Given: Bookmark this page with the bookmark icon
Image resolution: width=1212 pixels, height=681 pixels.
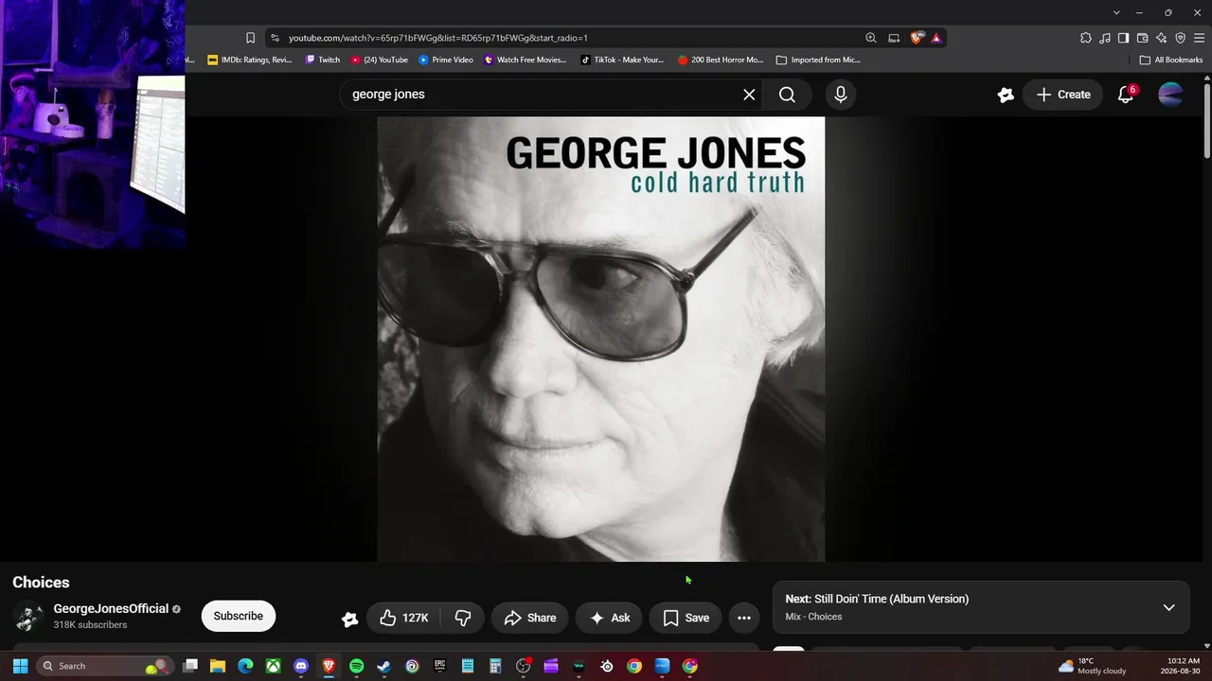Looking at the screenshot, I should click(x=250, y=38).
